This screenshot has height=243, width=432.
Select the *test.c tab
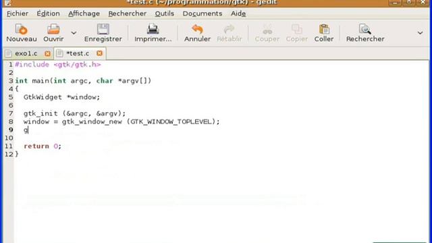click(78, 53)
